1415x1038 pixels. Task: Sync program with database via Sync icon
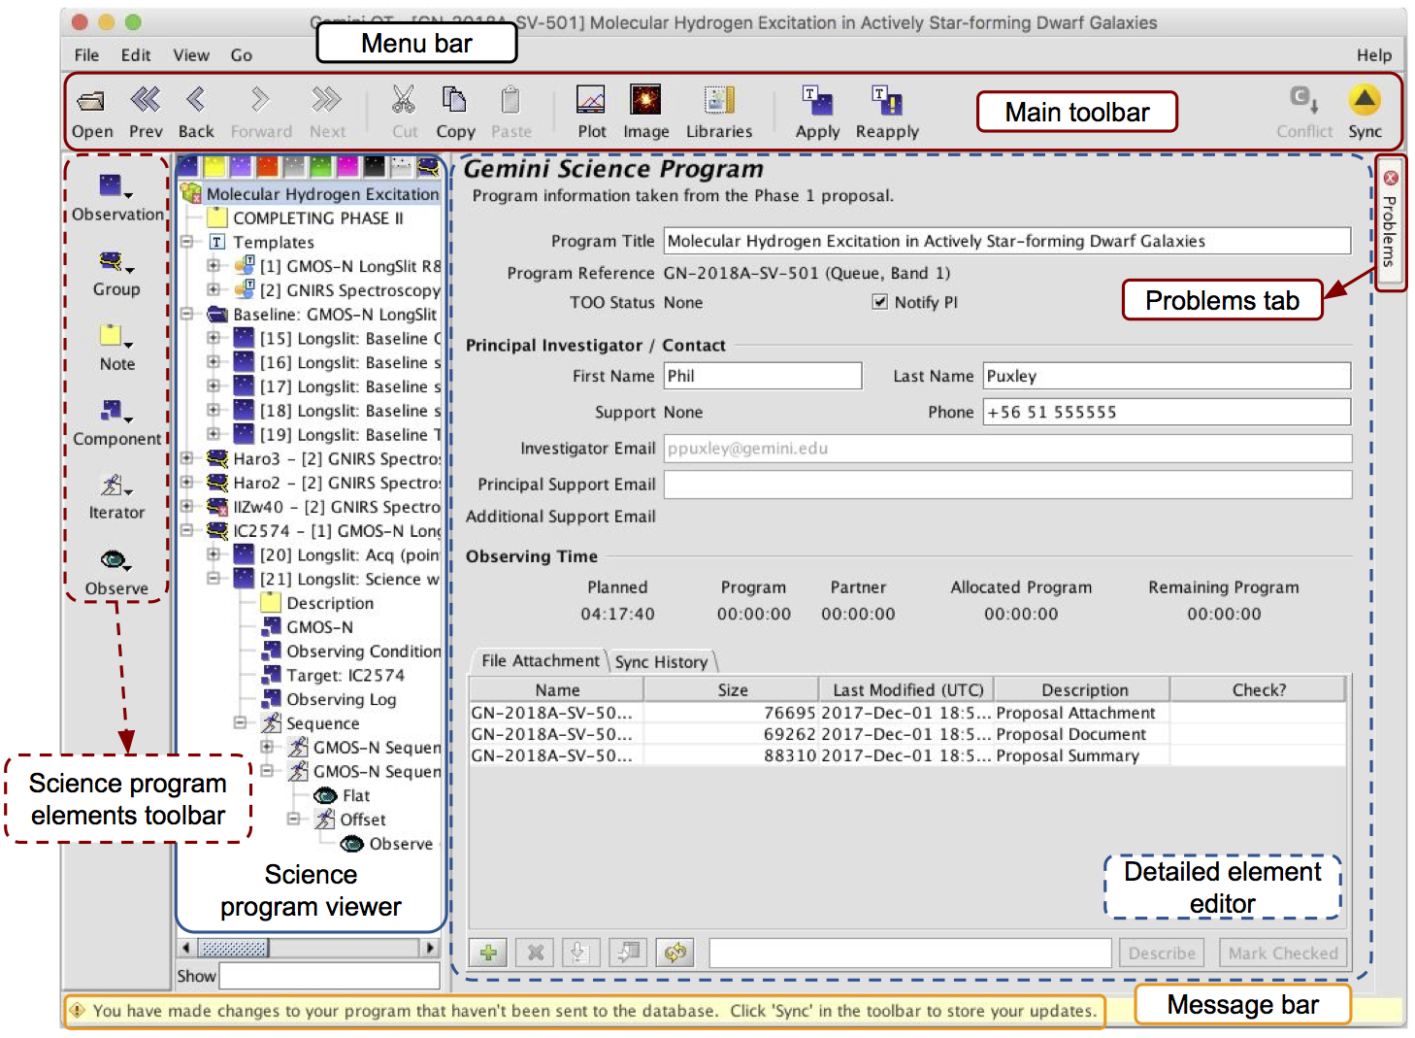click(1365, 99)
